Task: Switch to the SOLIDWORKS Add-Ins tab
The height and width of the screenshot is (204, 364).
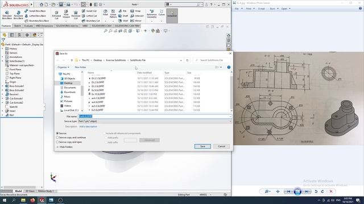Action: (67, 26)
